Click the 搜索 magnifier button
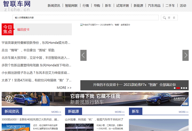Viewport: 192px width, 131px height. coord(169,18)
